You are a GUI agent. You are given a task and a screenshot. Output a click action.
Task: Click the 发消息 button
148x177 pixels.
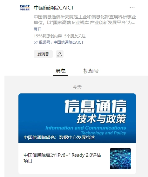point(43,54)
